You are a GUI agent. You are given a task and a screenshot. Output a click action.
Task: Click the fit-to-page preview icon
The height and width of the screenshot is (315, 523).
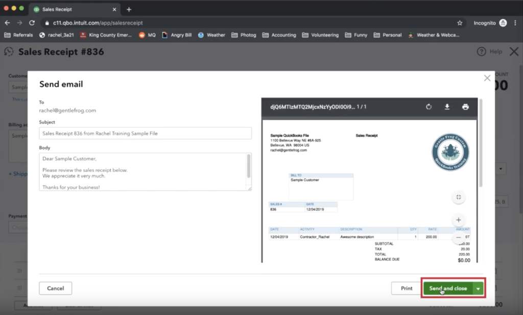tap(458, 197)
